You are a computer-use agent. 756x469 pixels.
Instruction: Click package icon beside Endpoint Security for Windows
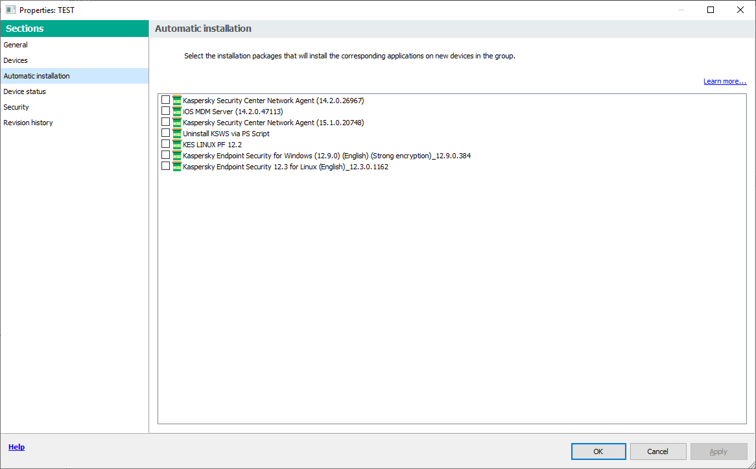click(176, 156)
